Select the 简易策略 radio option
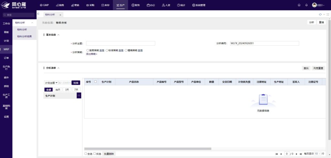The image size is (331, 158). 88,50
